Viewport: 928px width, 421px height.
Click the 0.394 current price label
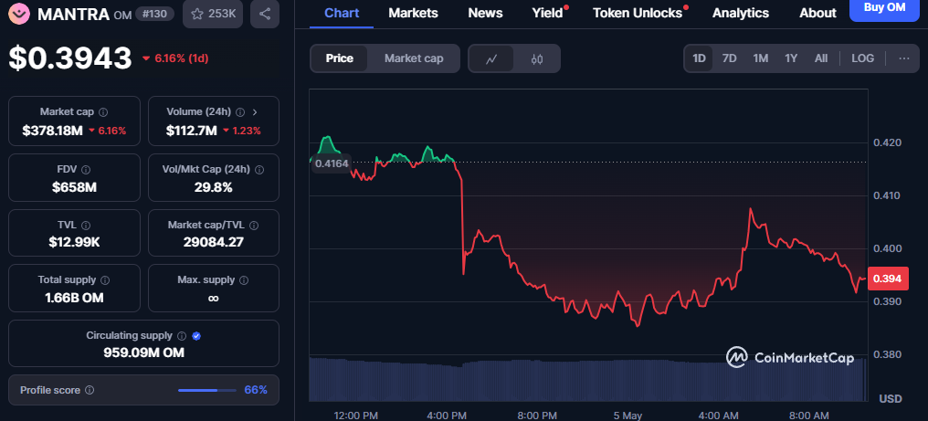pos(887,279)
